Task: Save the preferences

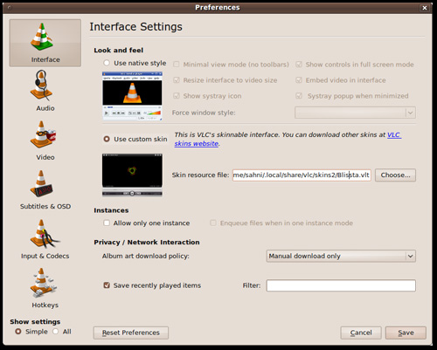Action: click(x=406, y=333)
